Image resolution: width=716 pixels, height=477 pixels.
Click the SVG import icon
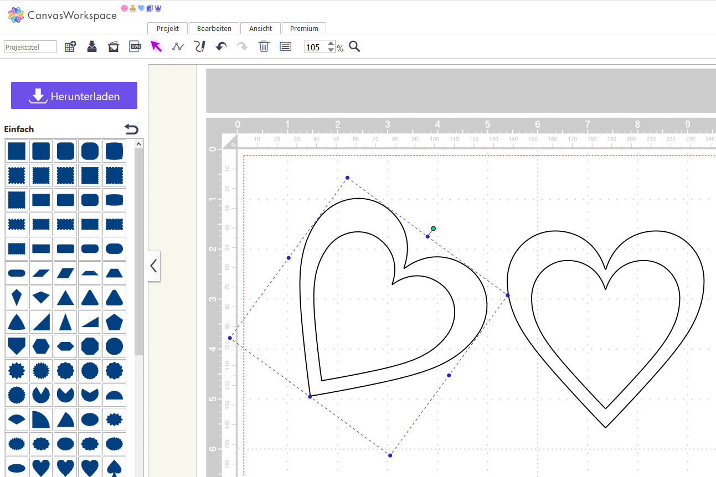click(135, 46)
